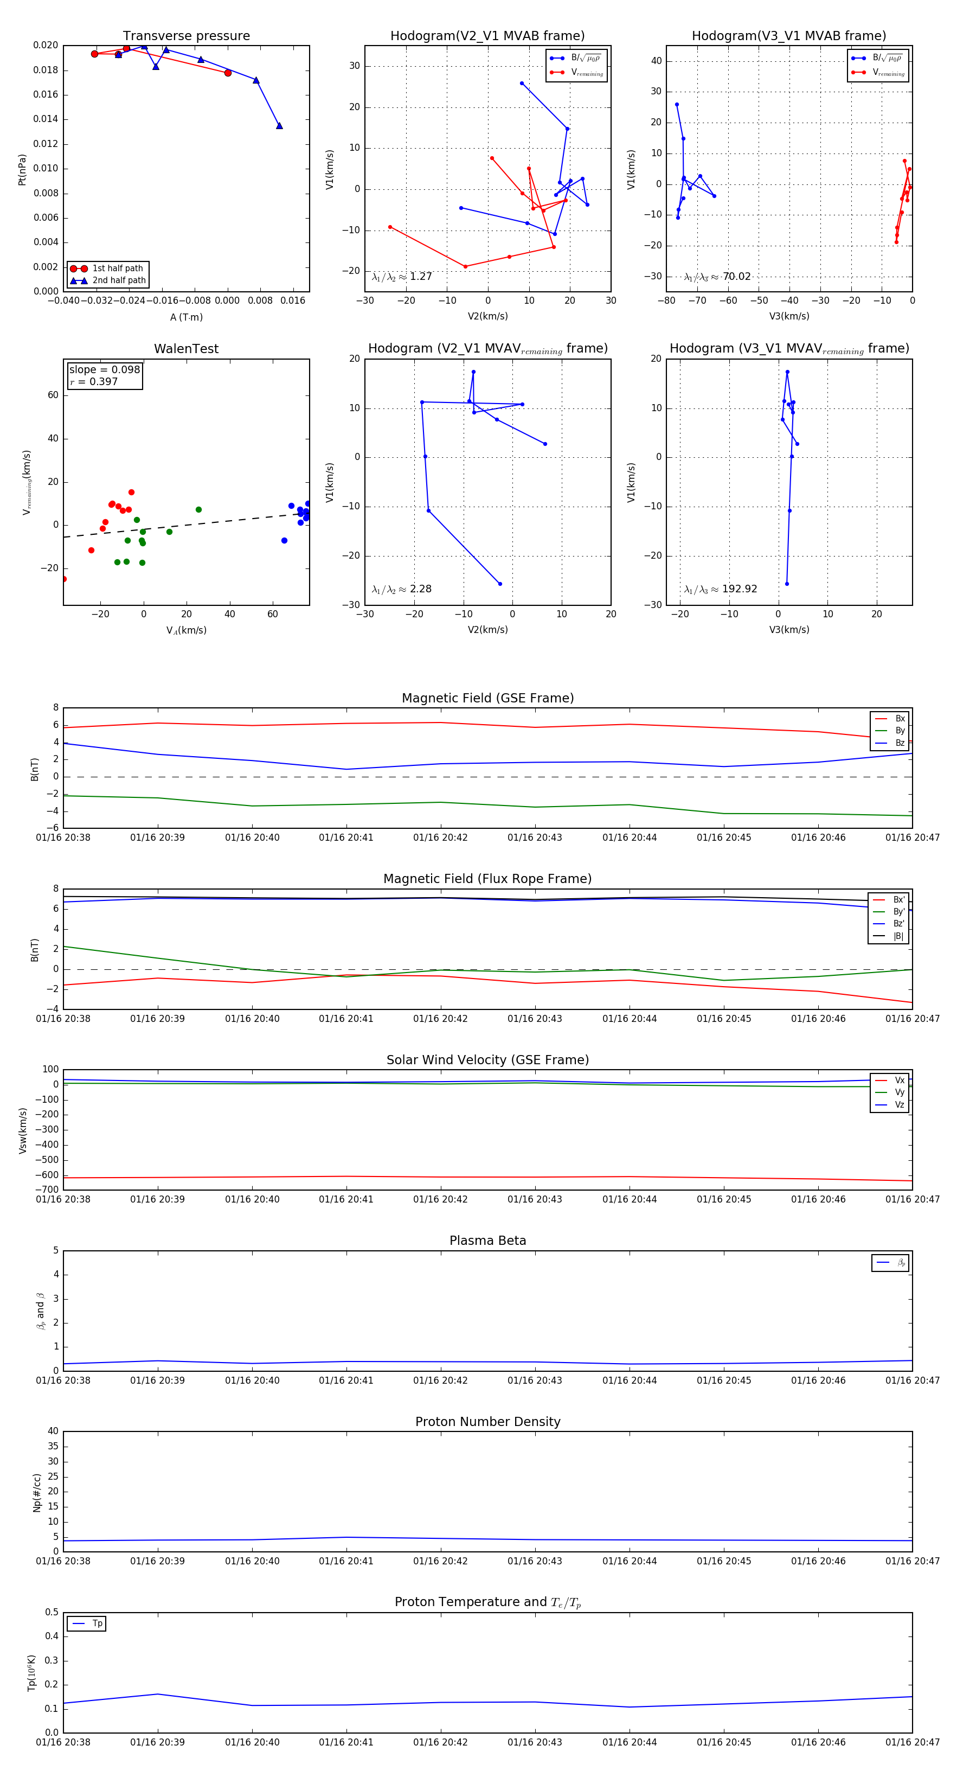Viewport: 976px width, 1790px height.
Task: Click the "1st half path" legend entry
Action: tap(108, 268)
